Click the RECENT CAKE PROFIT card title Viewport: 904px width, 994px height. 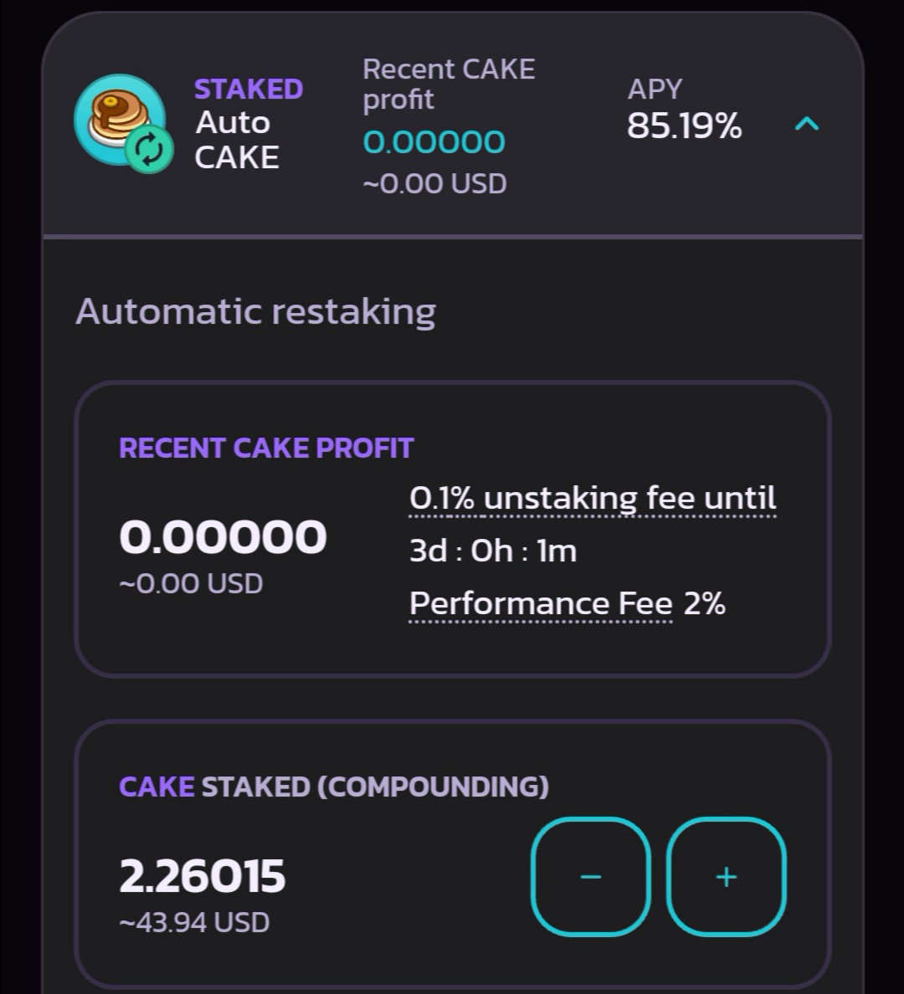coord(266,448)
